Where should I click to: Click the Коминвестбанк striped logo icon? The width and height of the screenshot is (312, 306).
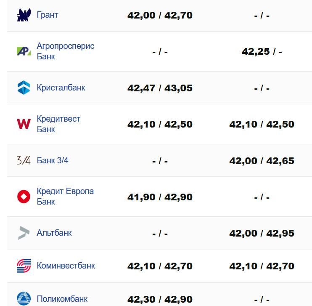(24, 266)
